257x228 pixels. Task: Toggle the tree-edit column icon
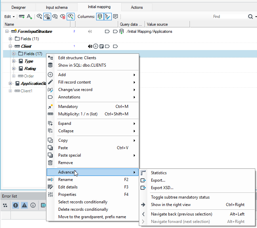[x=108, y=17]
